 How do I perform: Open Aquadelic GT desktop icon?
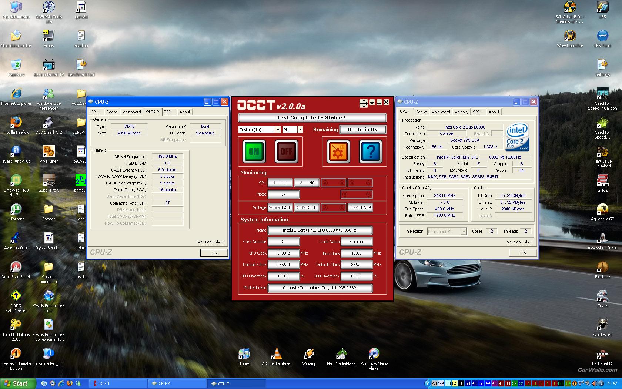[602, 212]
